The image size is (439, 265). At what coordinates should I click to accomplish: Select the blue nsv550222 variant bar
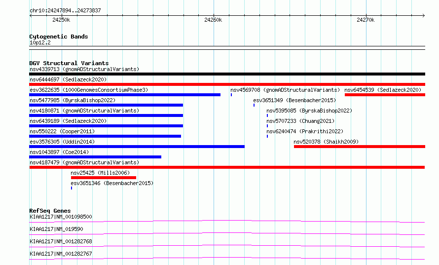[x=105, y=136]
